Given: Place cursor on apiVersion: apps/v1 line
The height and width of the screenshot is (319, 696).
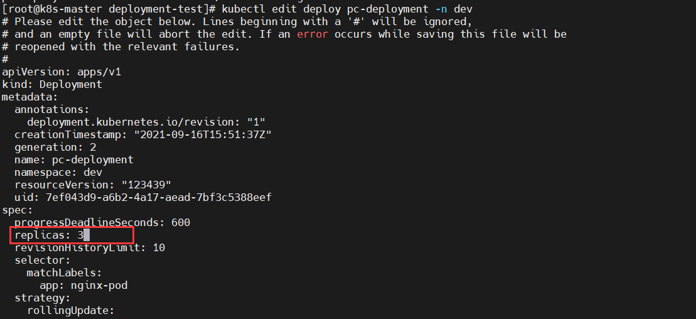Looking at the screenshot, I should [x=62, y=72].
